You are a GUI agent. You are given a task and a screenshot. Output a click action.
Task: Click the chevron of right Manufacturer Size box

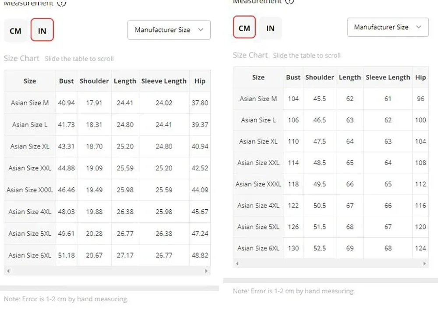pos(418,27)
